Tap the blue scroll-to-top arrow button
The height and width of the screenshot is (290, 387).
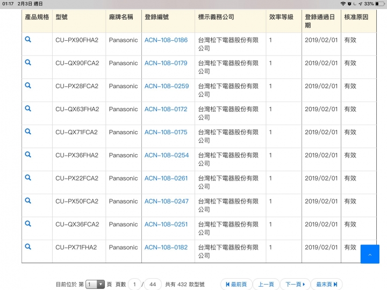tap(370, 254)
